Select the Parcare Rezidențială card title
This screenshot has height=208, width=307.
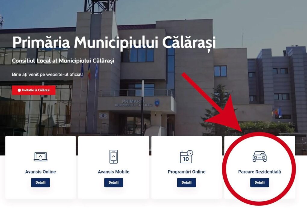click(x=260, y=172)
